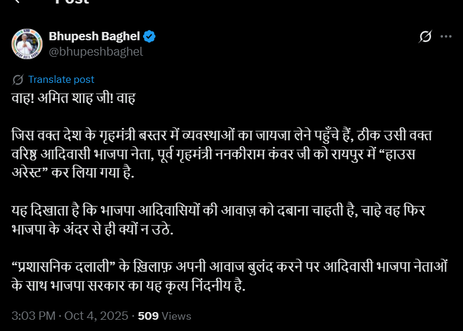
Task: Click the Grok icon beside Translate post
Action: click(18, 79)
